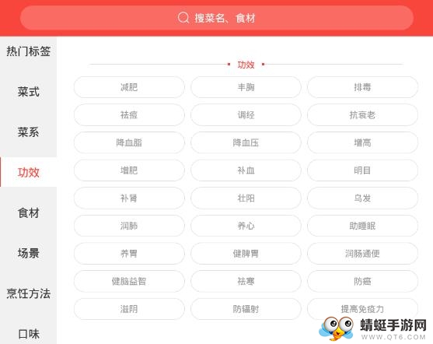
Task: Tap the 减肥 tag button
Action: click(129, 87)
